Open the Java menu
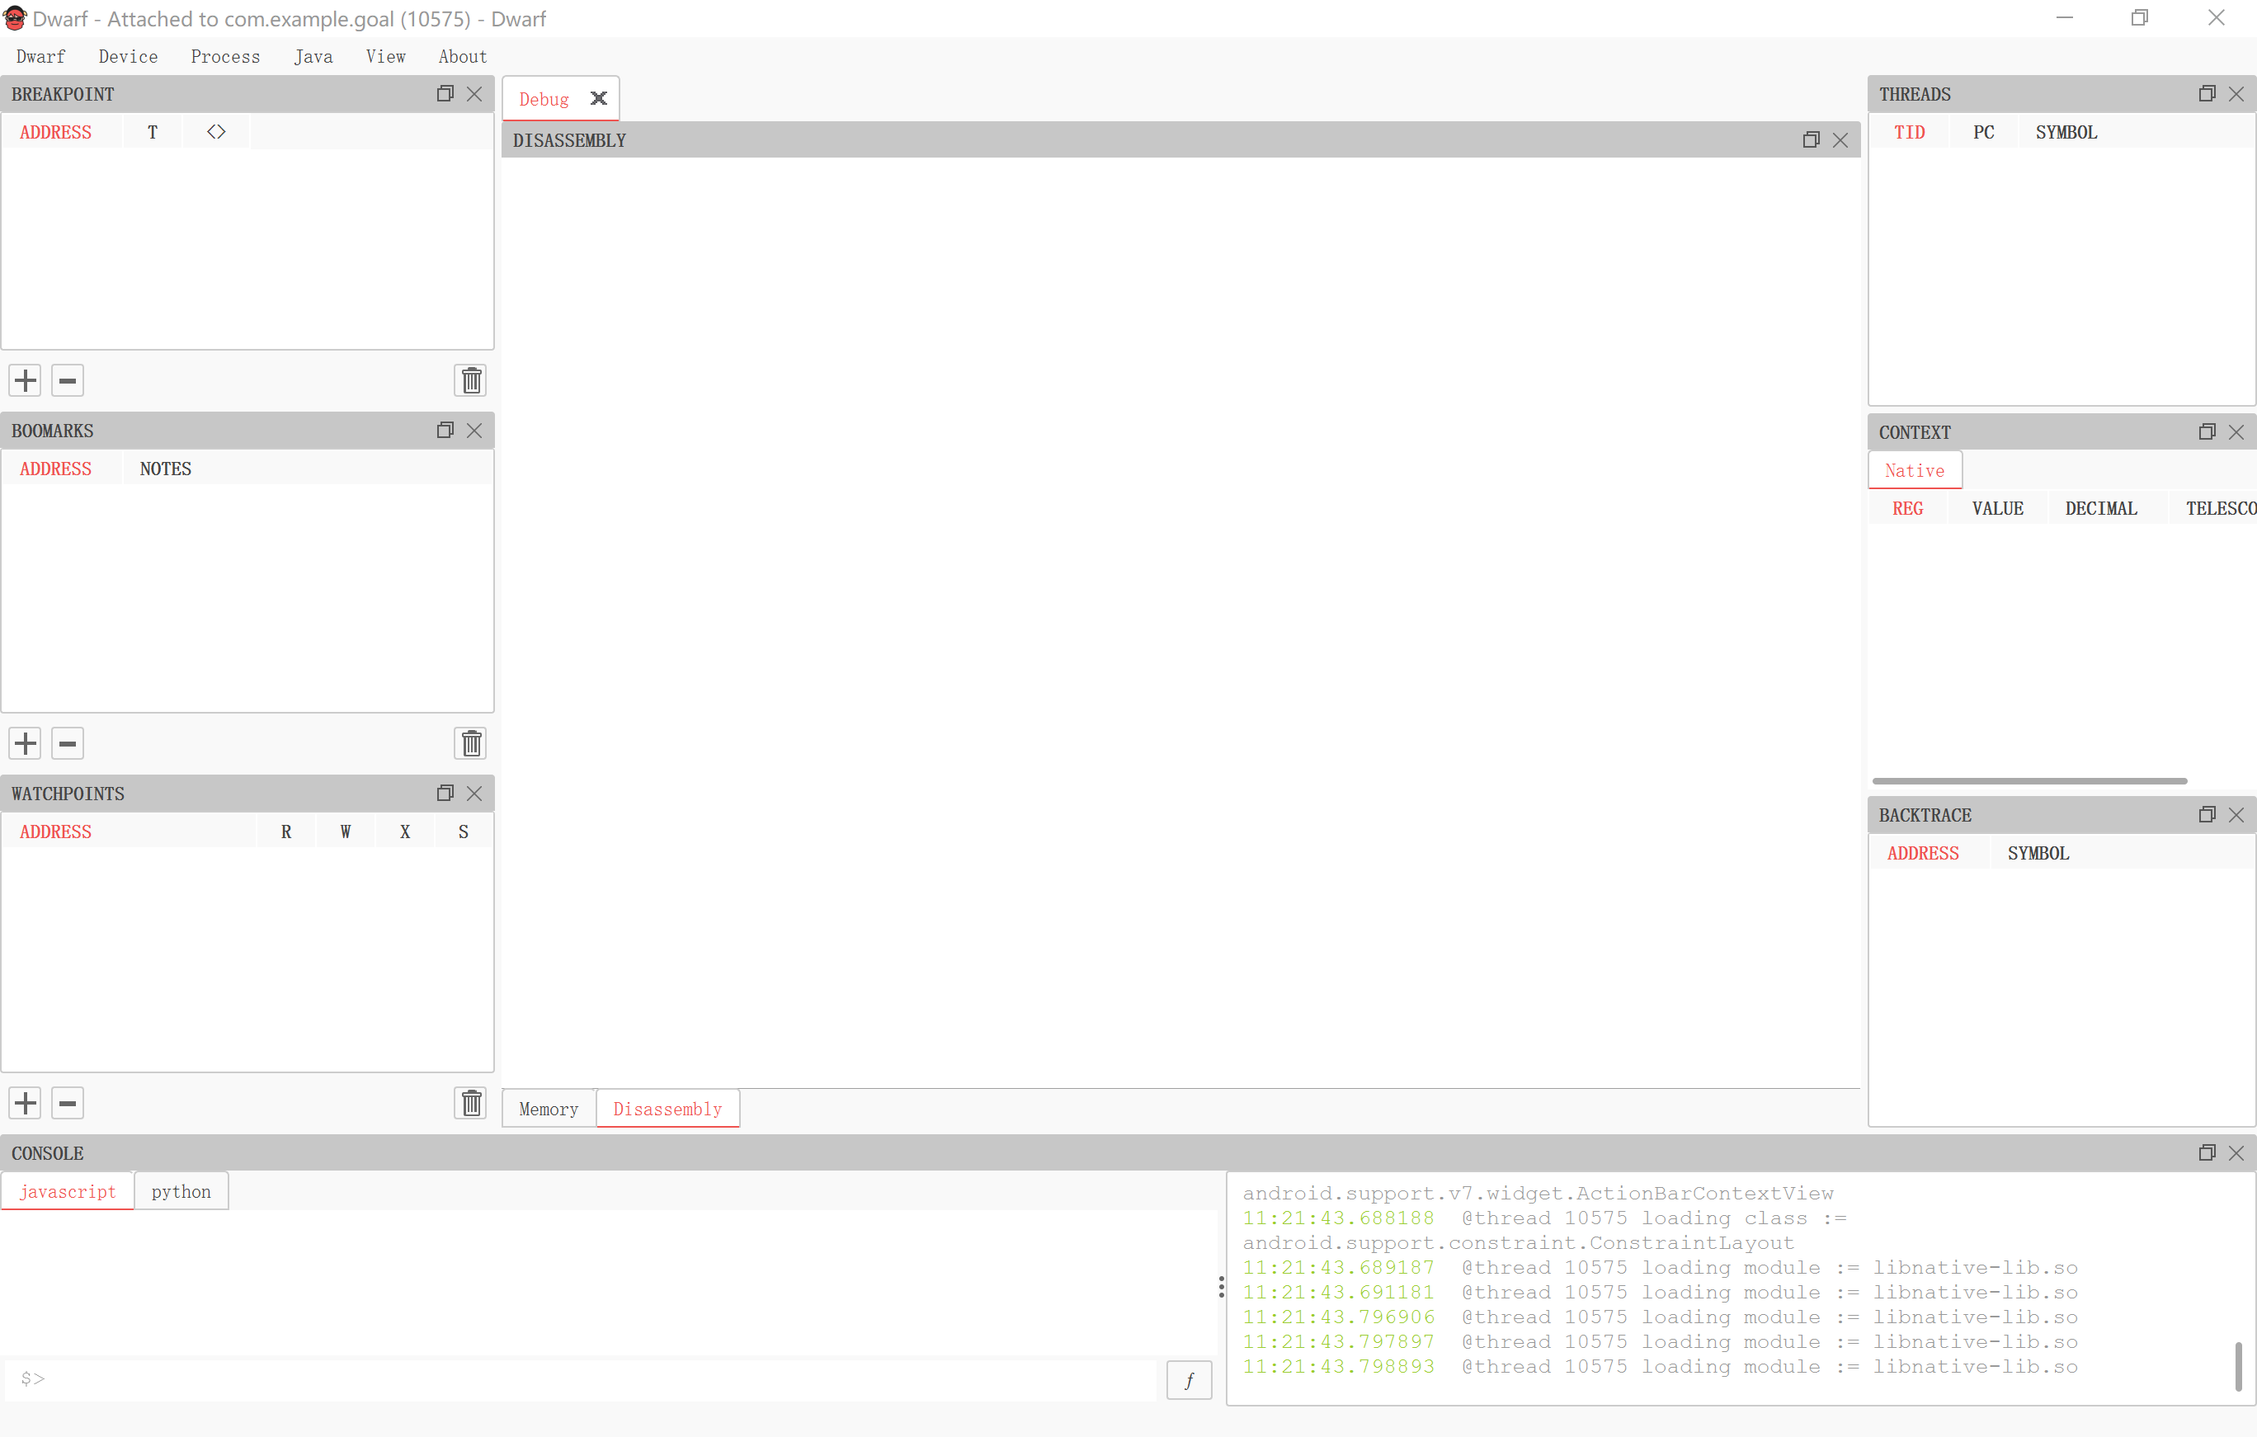 pyautogui.click(x=313, y=56)
